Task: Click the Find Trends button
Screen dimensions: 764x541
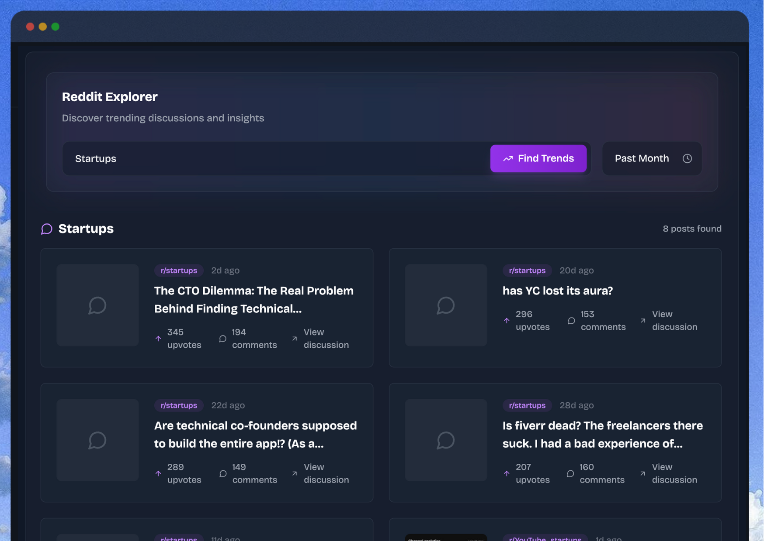Action: tap(538, 158)
